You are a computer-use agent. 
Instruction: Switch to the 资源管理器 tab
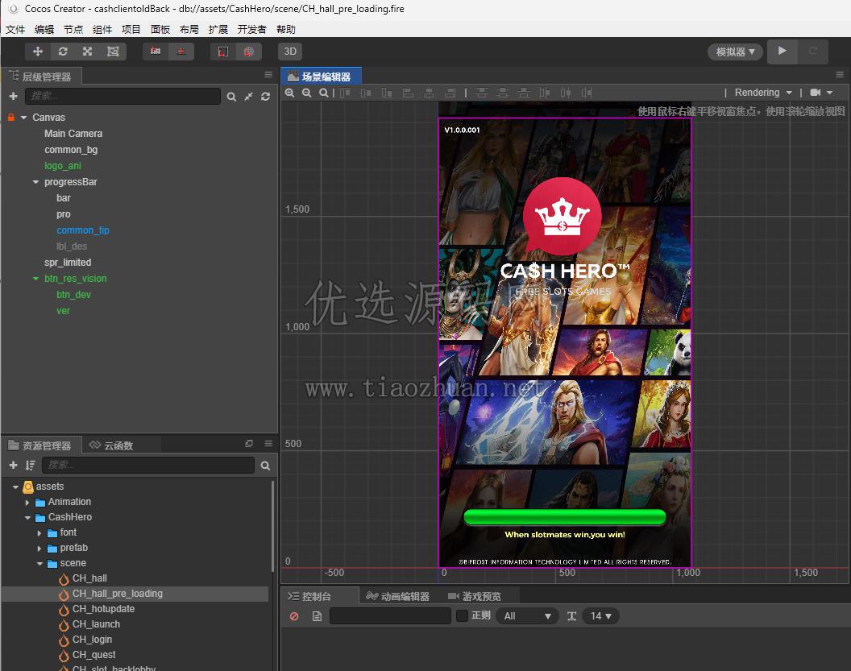tap(41, 445)
